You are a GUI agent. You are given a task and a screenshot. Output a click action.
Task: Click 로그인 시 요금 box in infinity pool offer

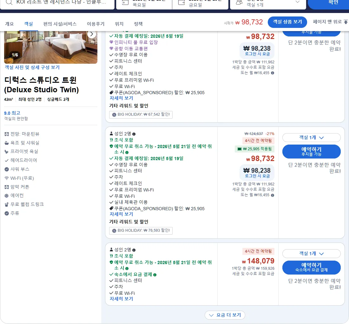point(257,51)
